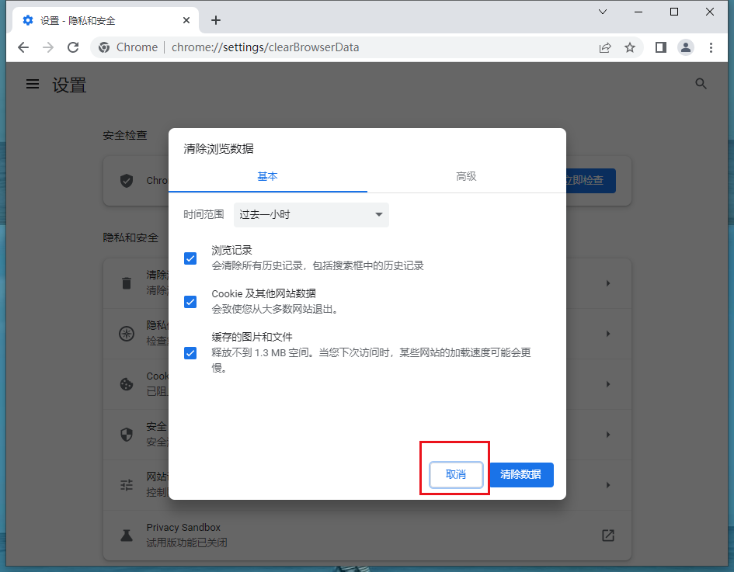Click the back navigation arrow
The height and width of the screenshot is (572, 734).
(x=23, y=47)
